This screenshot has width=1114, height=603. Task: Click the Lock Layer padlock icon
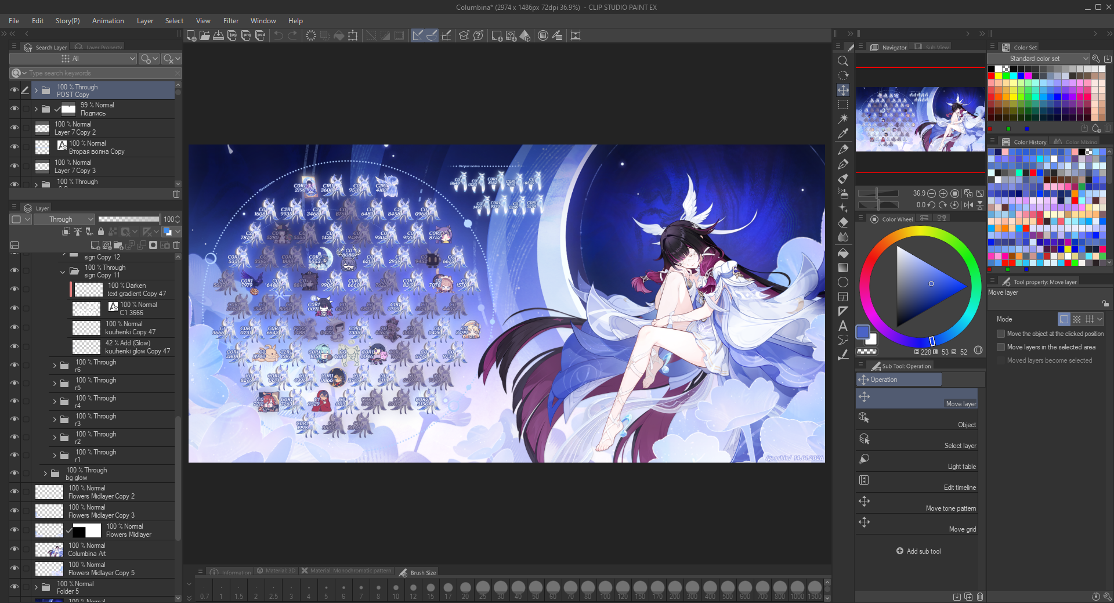101,232
